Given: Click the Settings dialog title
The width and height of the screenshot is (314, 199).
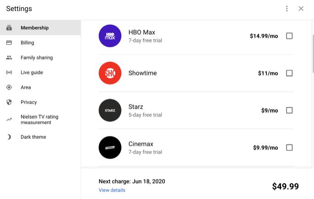Looking at the screenshot, I should [x=19, y=9].
